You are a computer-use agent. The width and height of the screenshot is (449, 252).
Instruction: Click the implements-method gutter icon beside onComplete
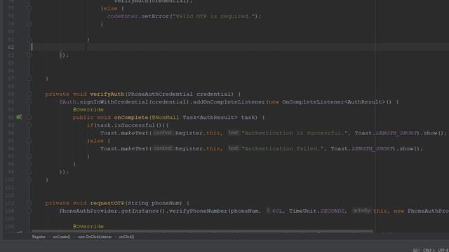(19, 117)
